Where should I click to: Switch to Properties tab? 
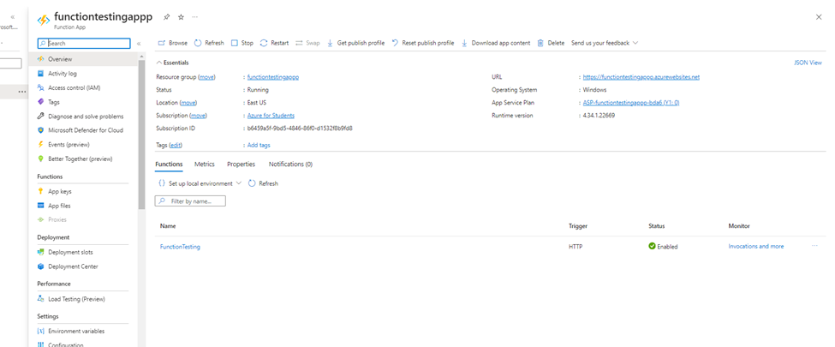(241, 165)
